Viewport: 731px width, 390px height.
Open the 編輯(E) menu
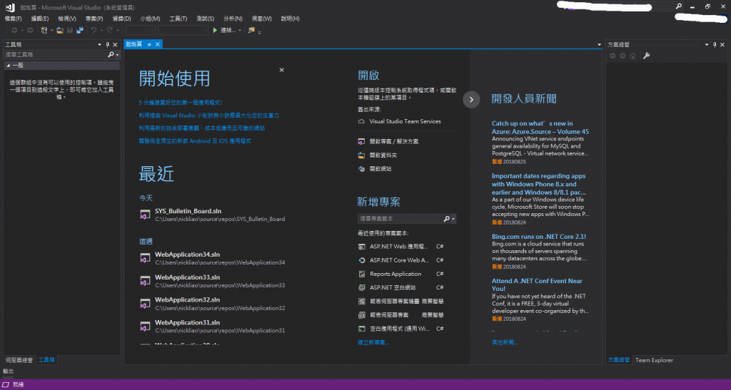click(x=40, y=19)
